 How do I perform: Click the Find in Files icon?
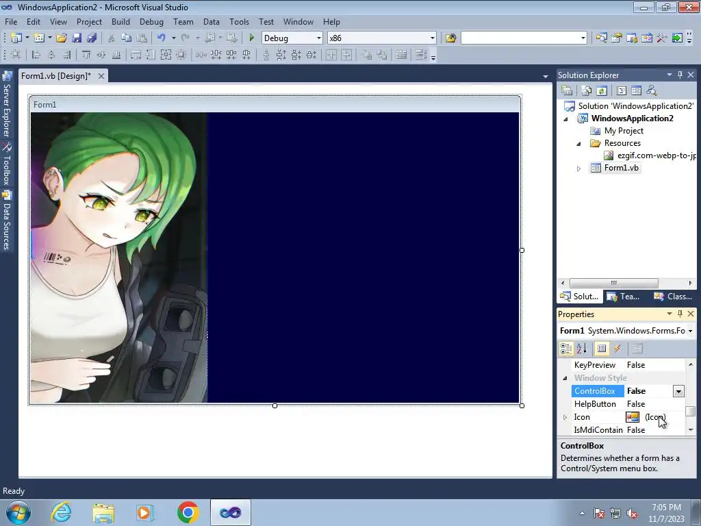click(450, 38)
